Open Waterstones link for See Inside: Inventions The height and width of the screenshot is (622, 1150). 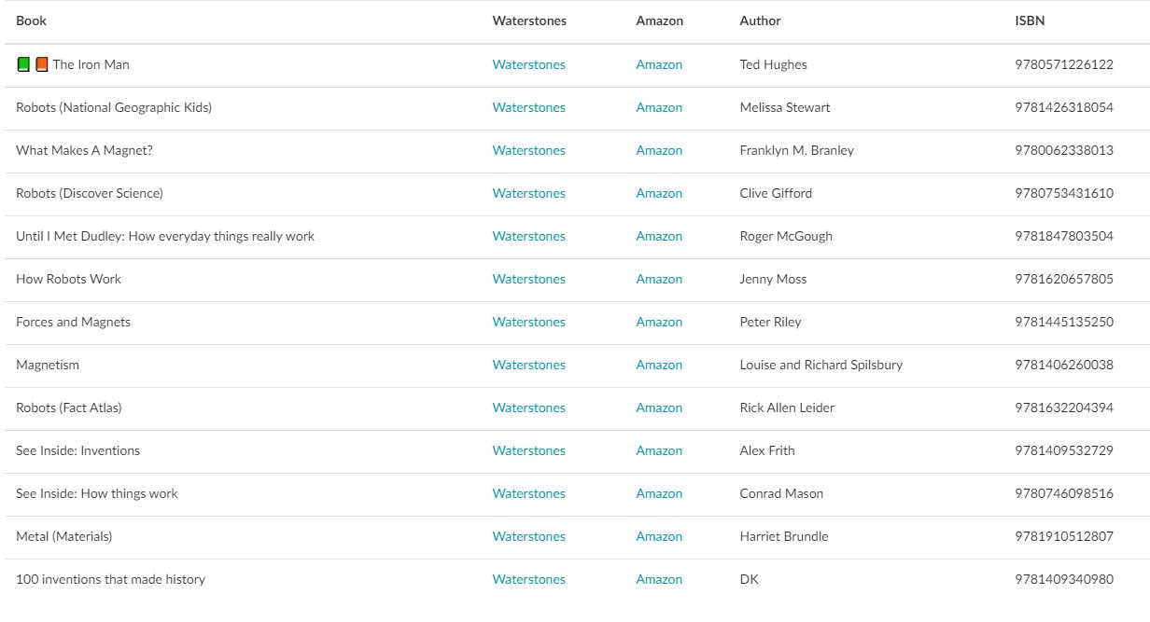click(528, 450)
